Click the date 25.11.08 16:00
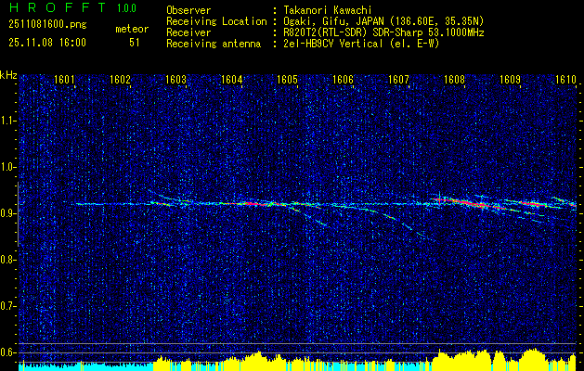Viewport: 584px width, 371px height. (x=47, y=43)
